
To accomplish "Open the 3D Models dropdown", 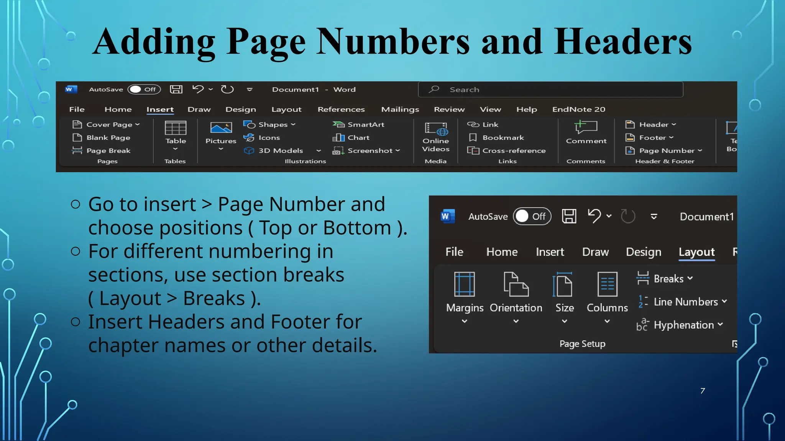I will coord(319,150).
